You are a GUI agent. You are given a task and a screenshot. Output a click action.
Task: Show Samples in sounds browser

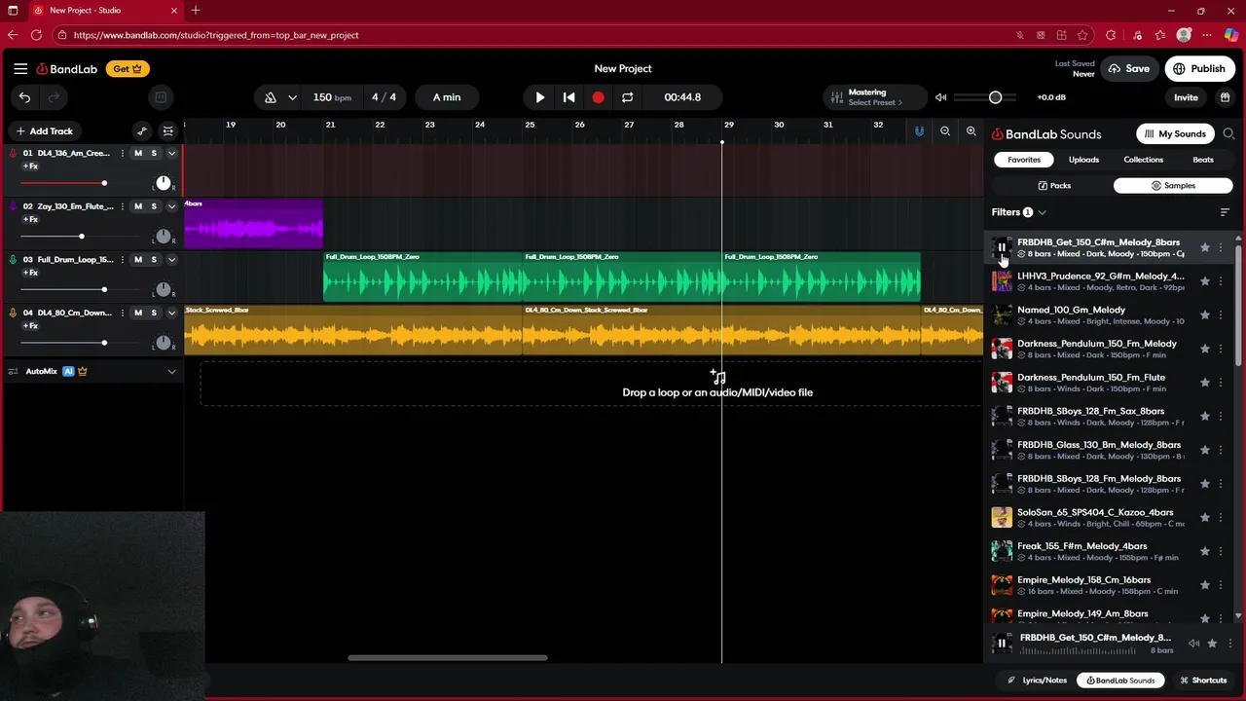[x=1173, y=186]
